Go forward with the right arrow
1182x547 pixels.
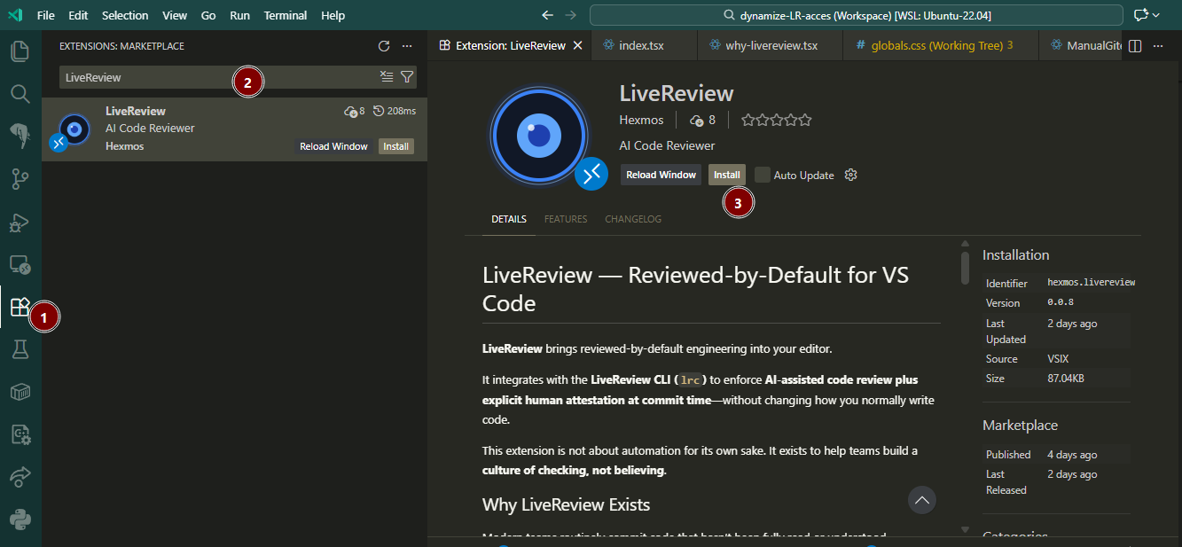click(571, 15)
